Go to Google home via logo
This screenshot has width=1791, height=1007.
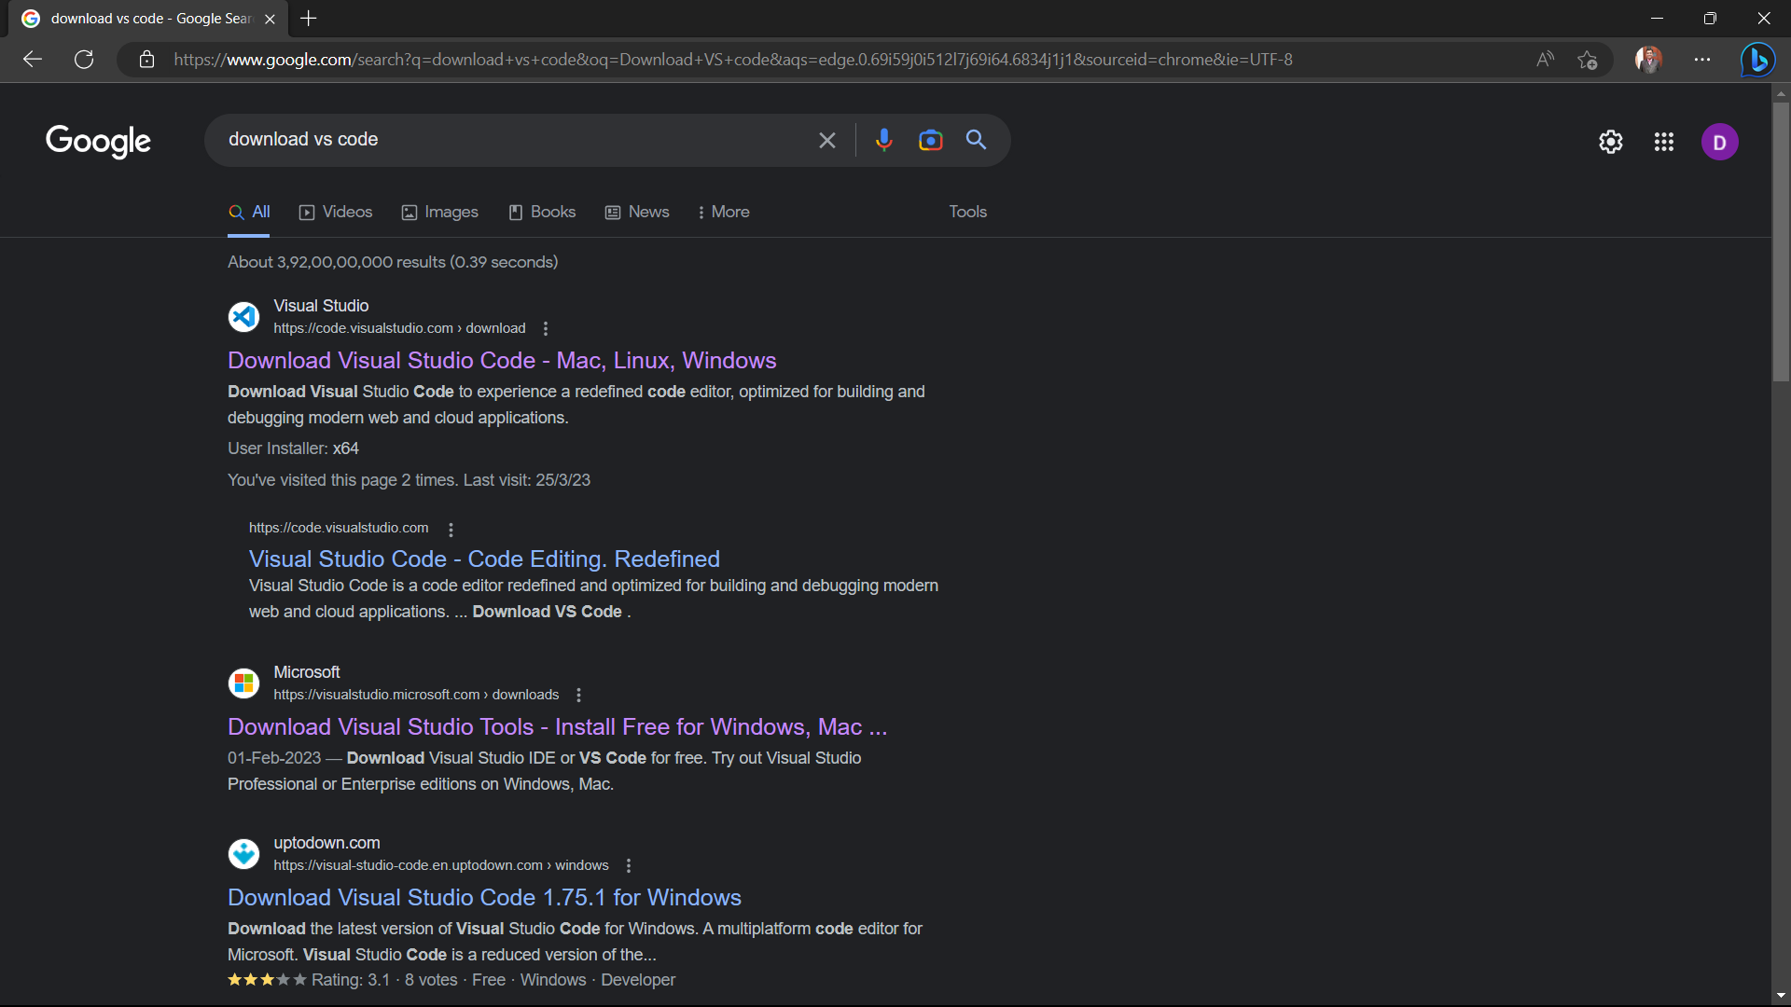[x=98, y=141]
